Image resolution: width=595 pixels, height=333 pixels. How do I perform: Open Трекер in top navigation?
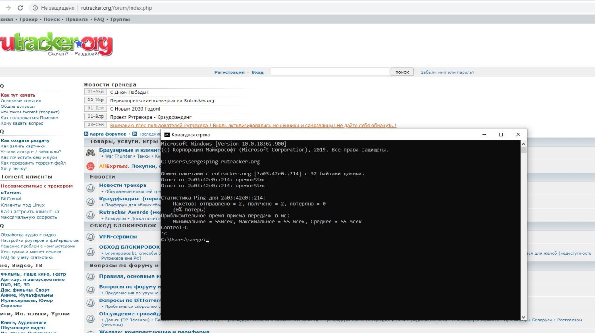28,20
